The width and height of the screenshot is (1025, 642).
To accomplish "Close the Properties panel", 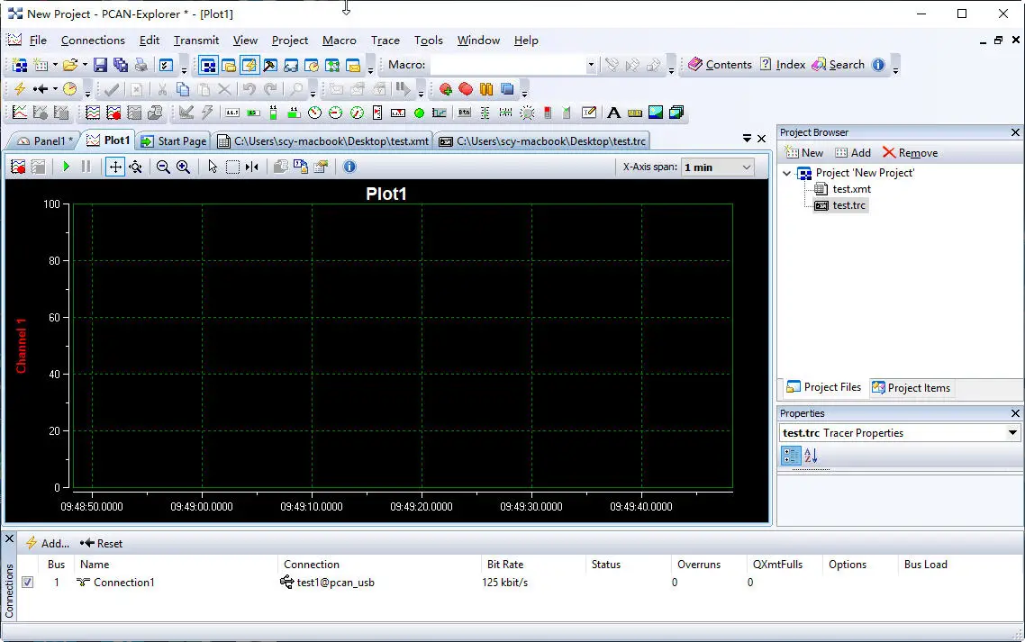I will [x=1015, y=413].
